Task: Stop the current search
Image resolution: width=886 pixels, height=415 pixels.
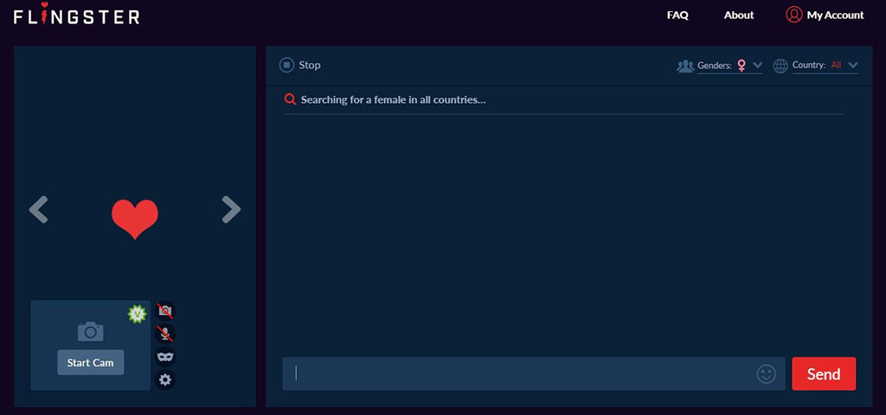Action: (300, 65)
